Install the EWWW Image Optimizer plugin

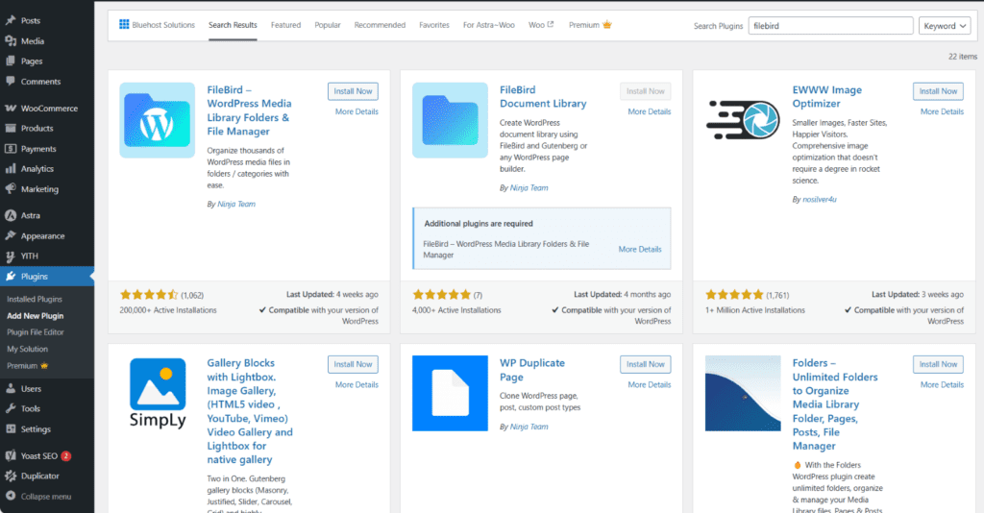pyautogui.click(x=938, y=91)
